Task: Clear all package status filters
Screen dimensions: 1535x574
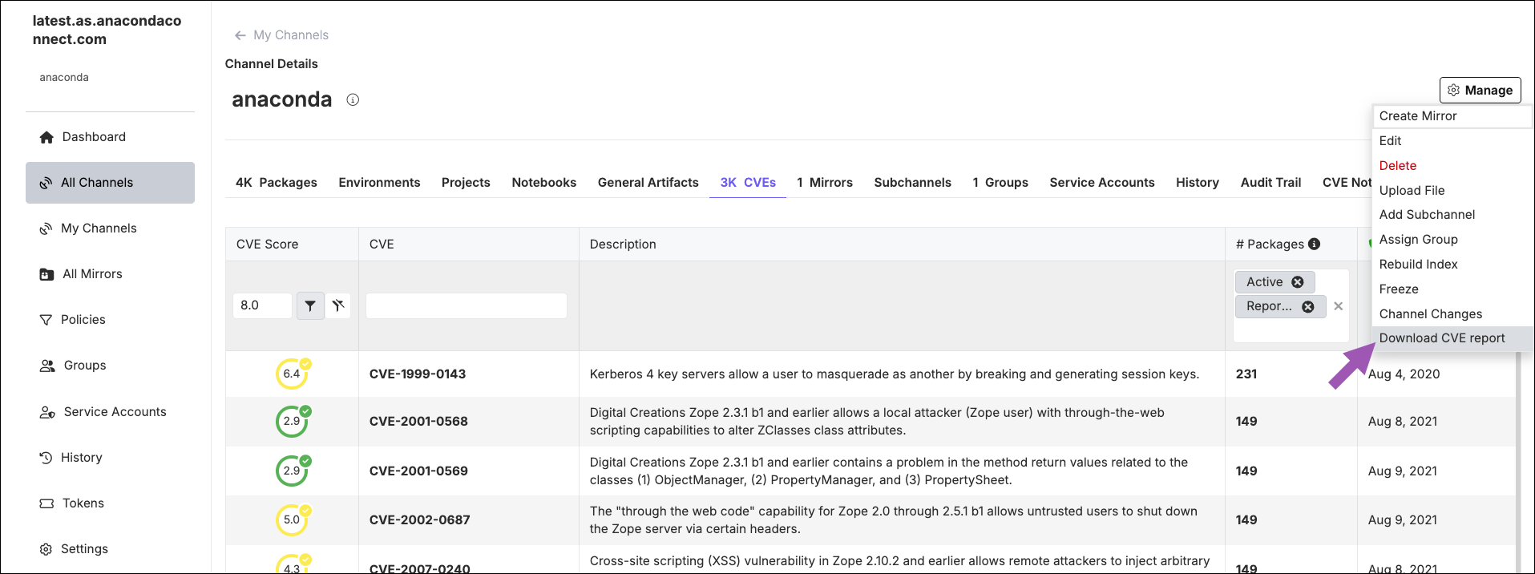Action: coord(1339,306)
